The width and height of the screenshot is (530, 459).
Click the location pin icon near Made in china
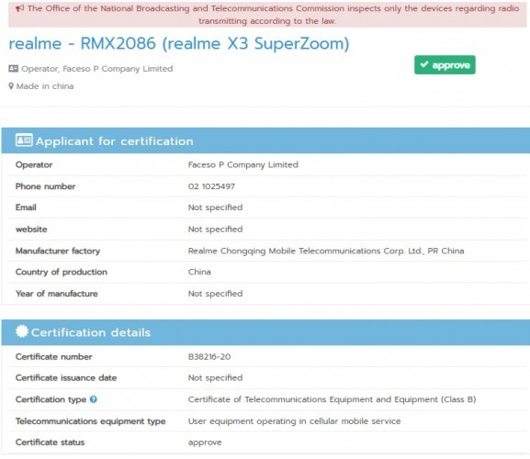tap(11, 86)
